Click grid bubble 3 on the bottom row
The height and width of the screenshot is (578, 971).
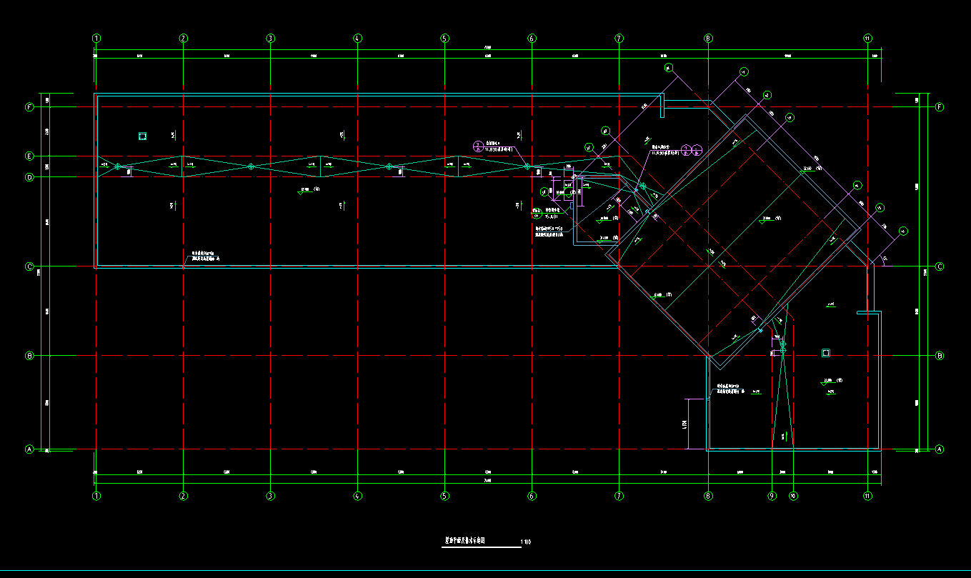(271, 495)
